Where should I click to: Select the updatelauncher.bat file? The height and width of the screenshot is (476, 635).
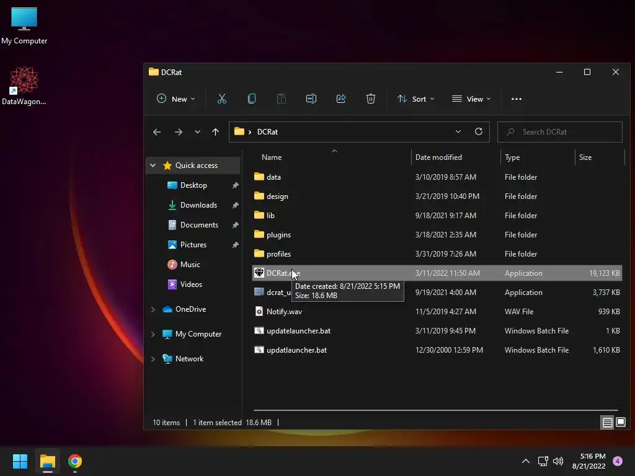pyautogui.click(x=437, y=331)
